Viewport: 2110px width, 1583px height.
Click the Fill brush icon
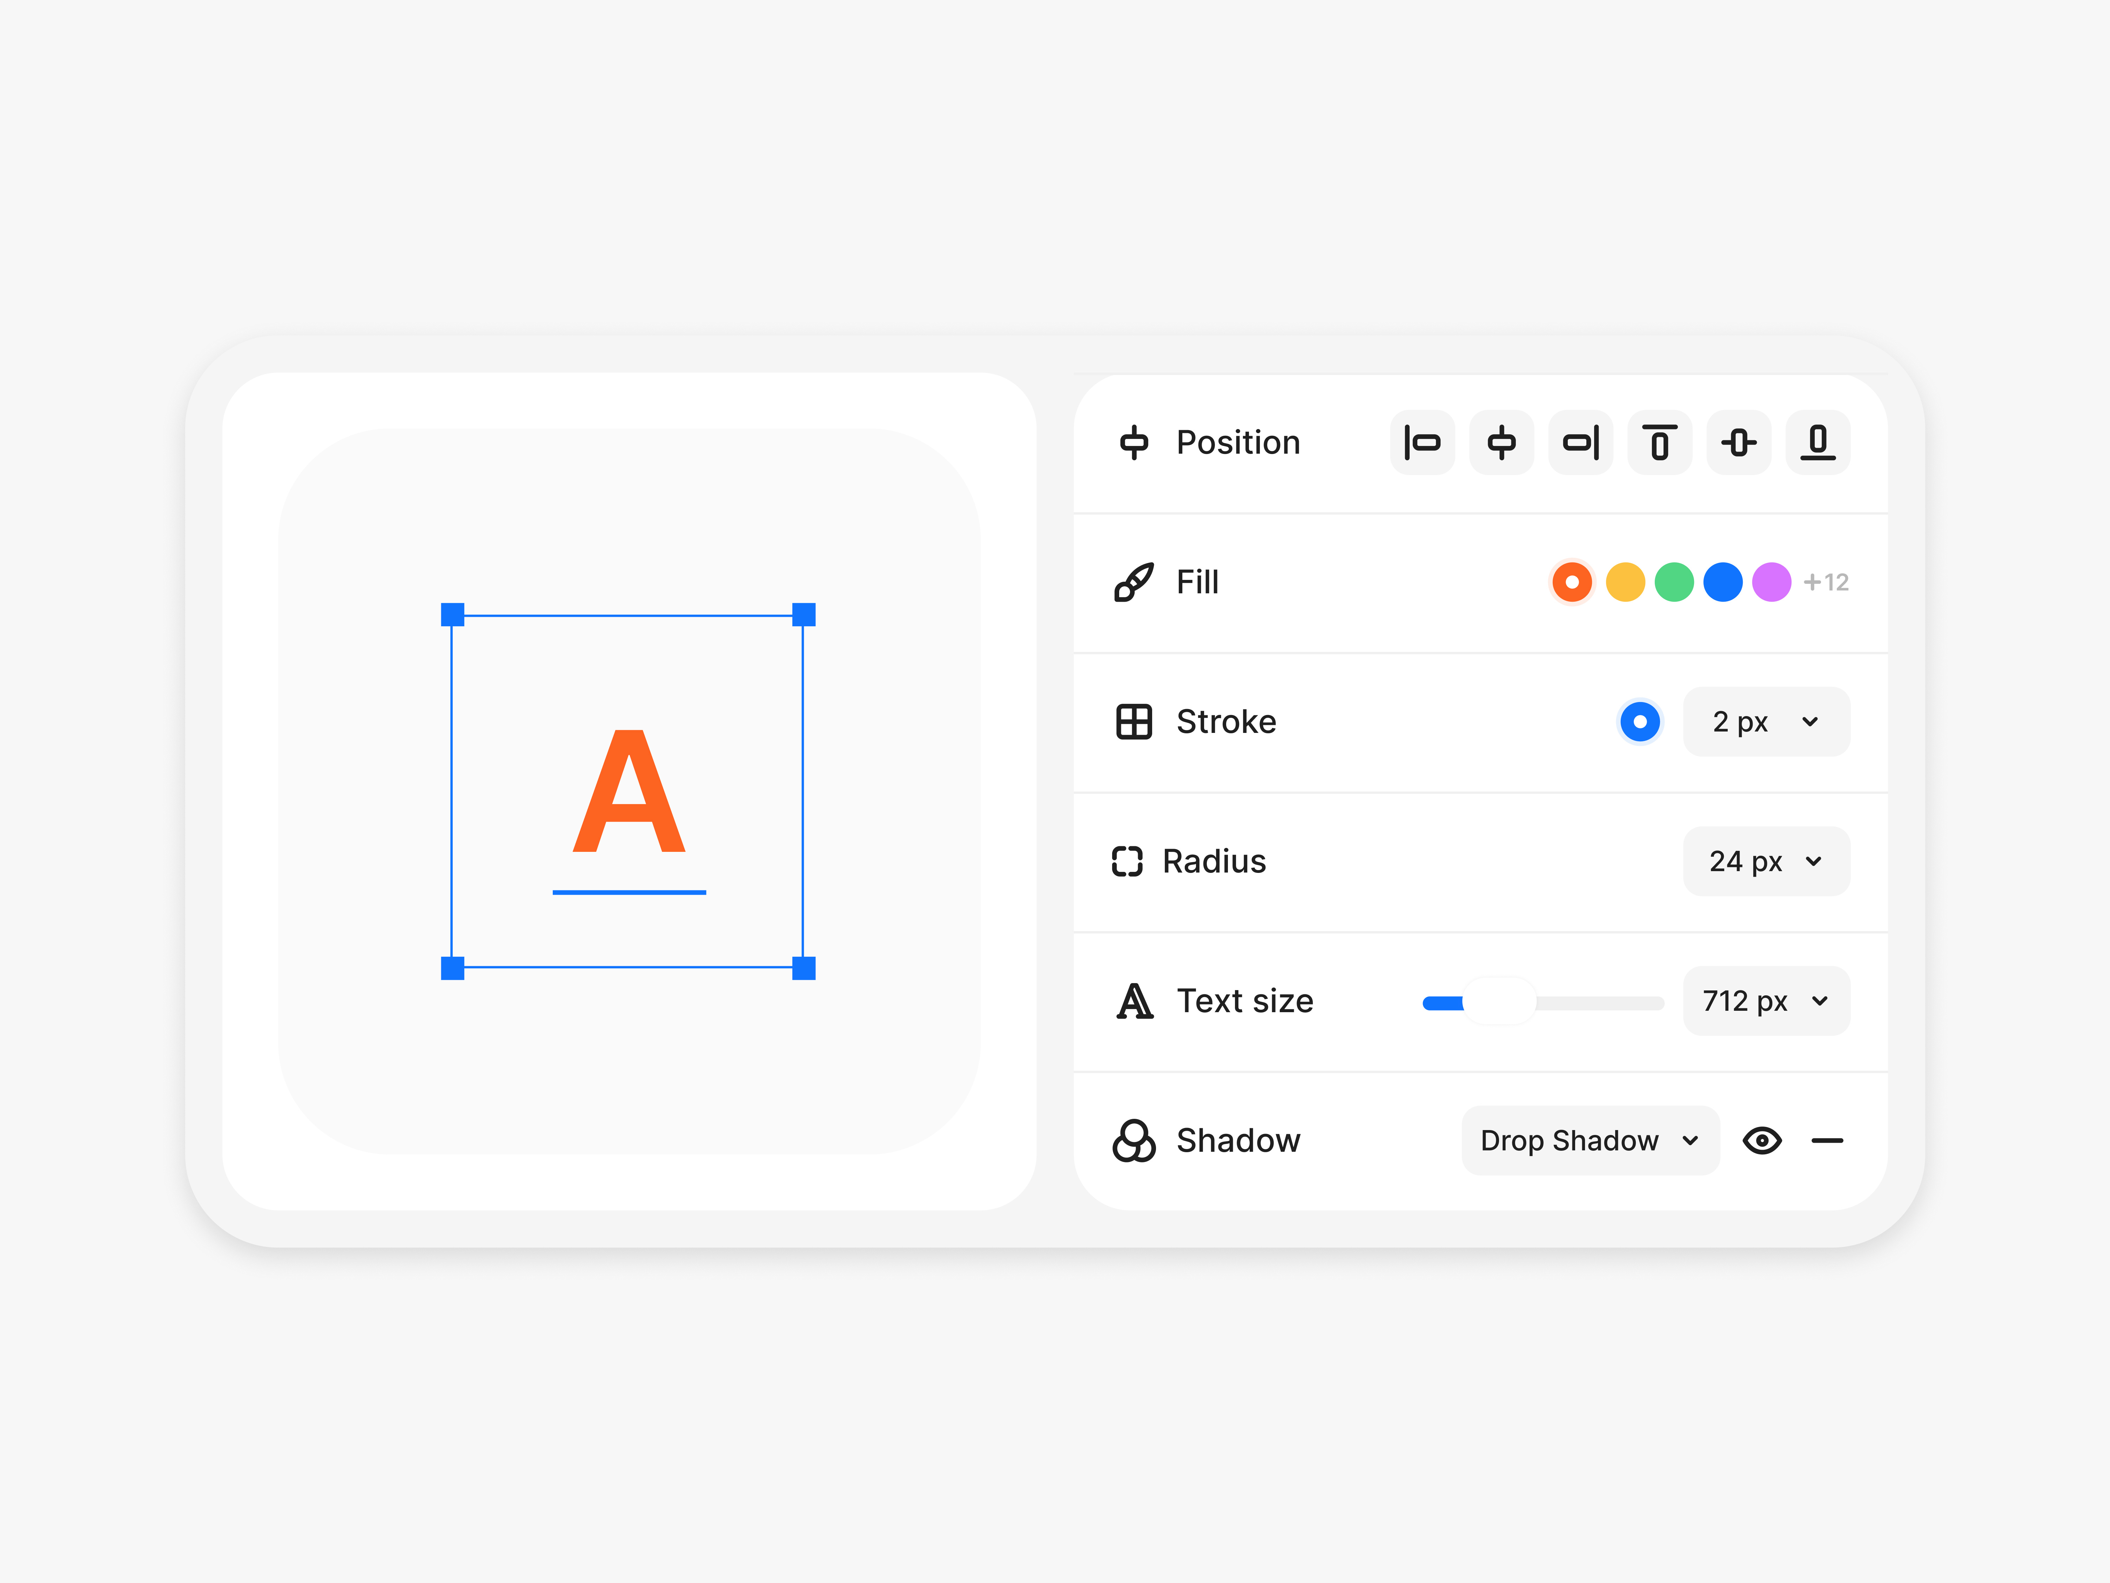[1134, 582]
